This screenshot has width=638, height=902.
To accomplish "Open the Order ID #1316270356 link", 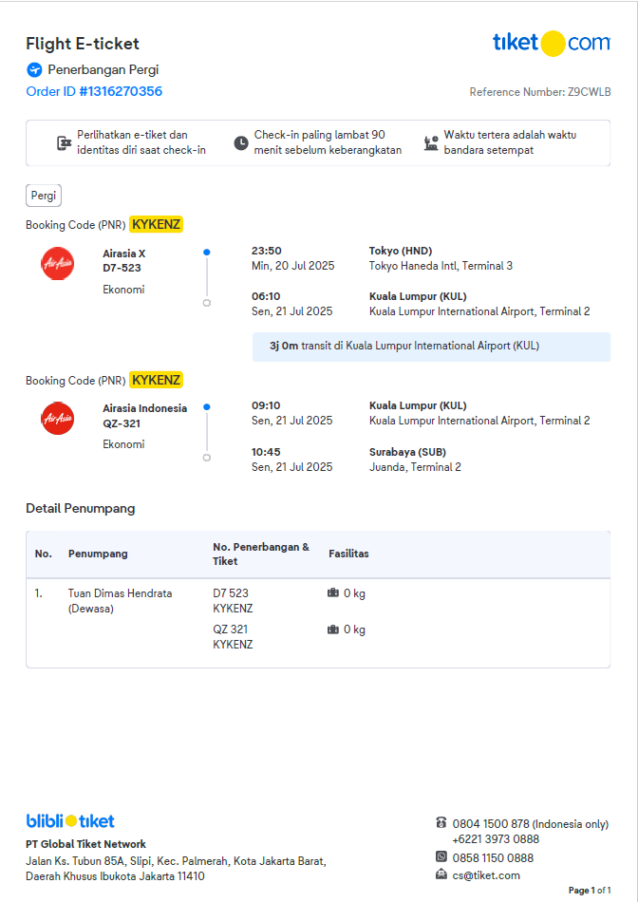I will click(94, 92).
